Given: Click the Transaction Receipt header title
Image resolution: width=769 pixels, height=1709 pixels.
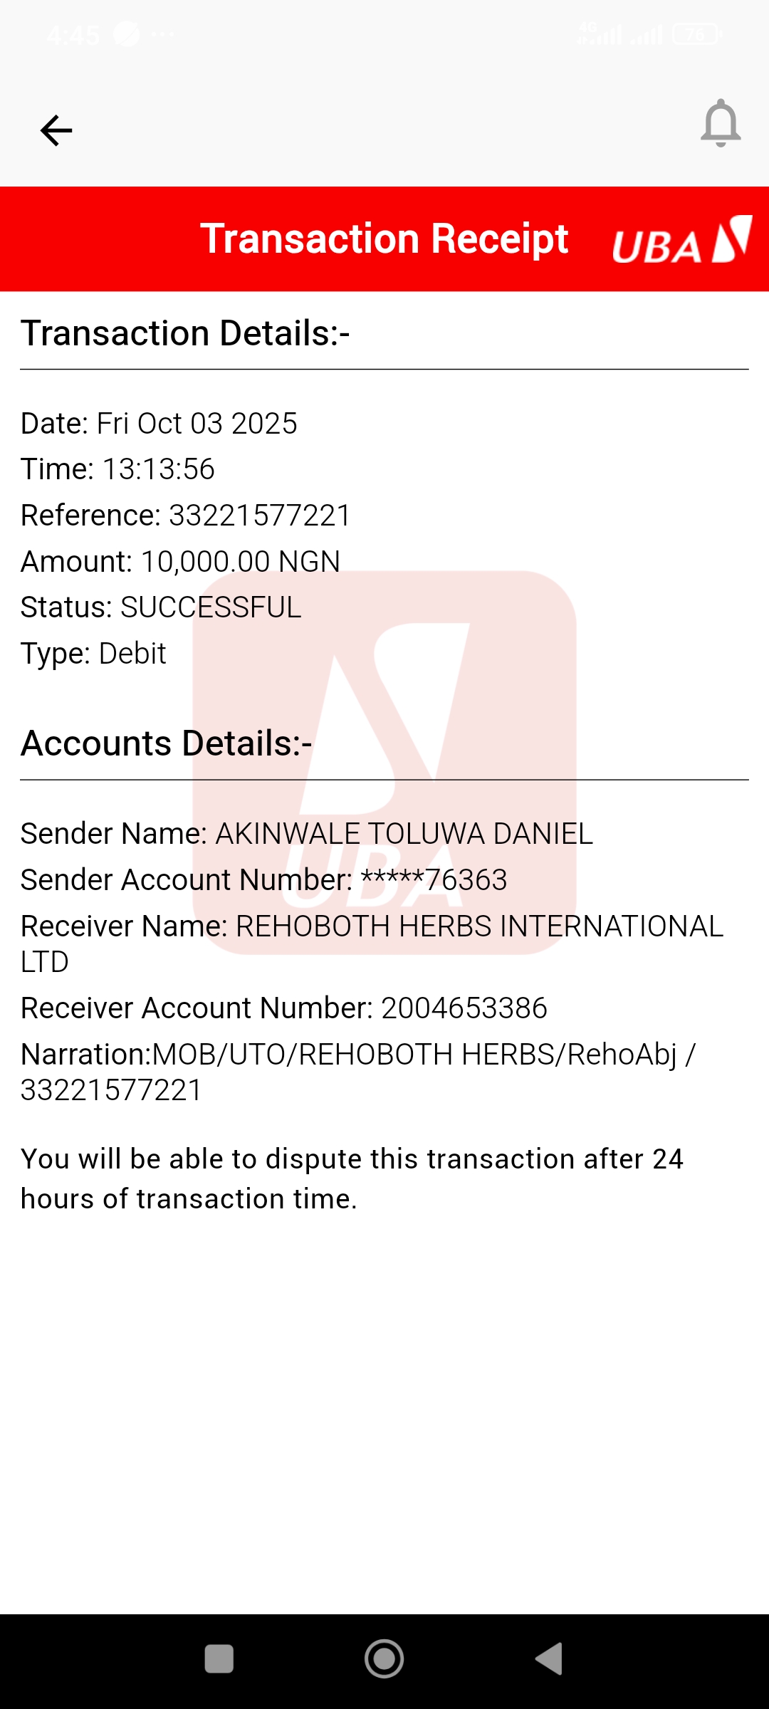Looking at the screenshot, I should (x=384, y=239).
